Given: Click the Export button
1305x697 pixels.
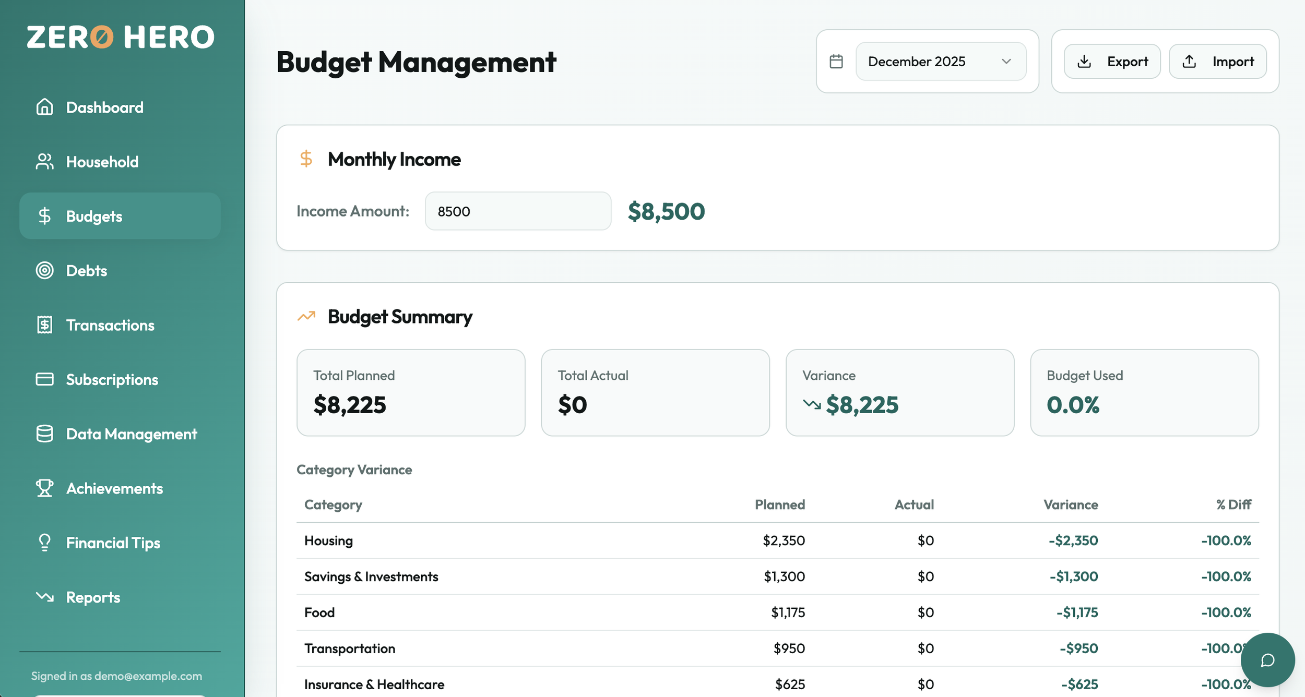Looking at the screenshot, I should click(1112, 62).
